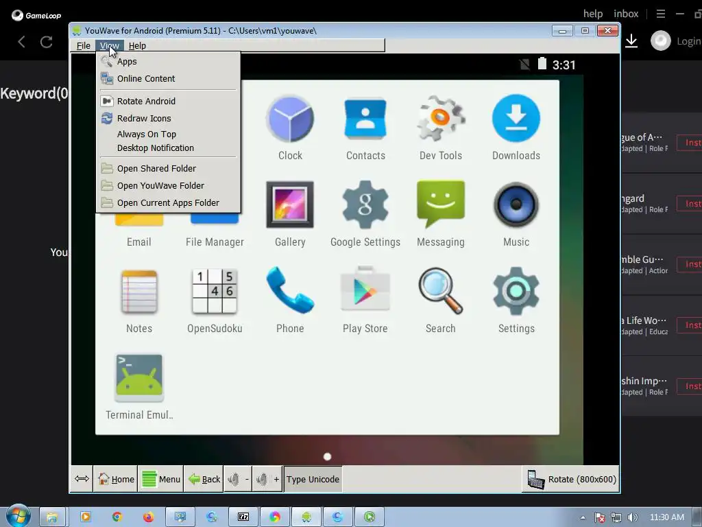
Task: Open the File menu
Action: pyautogui.click(x=83, y=46)
